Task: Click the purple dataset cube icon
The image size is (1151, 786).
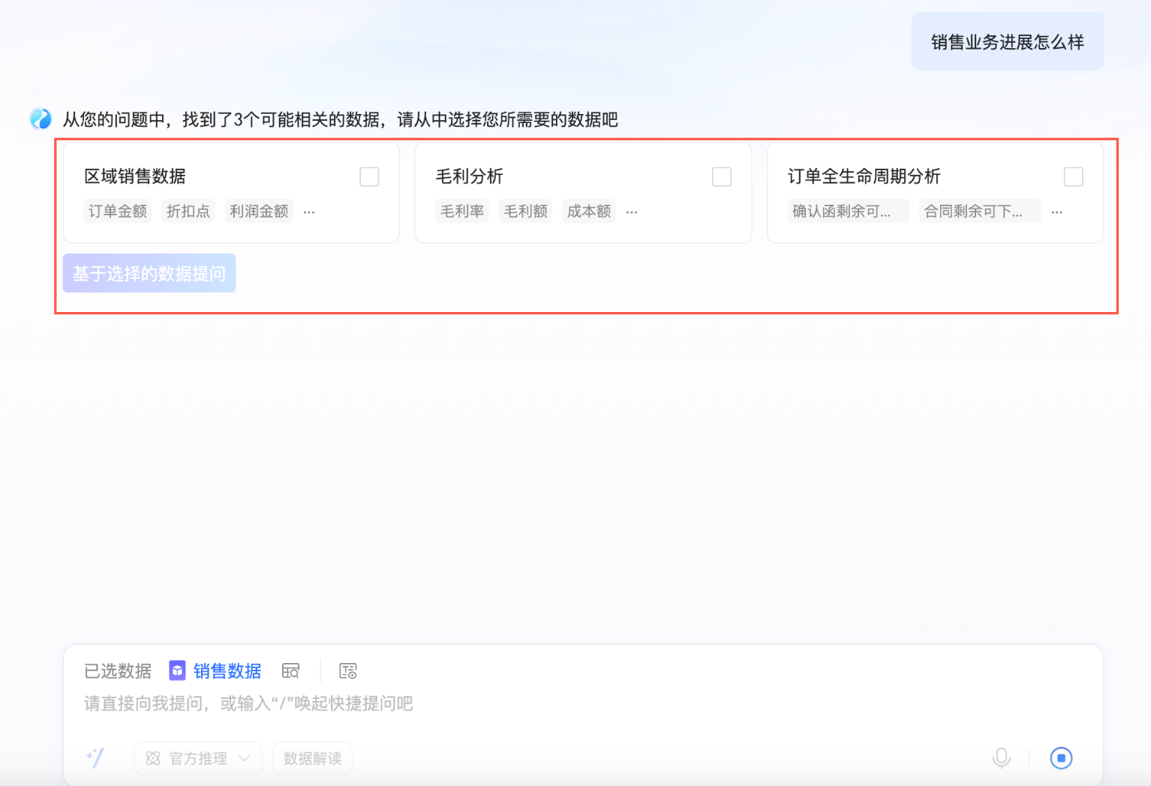Action: (177, 670)
